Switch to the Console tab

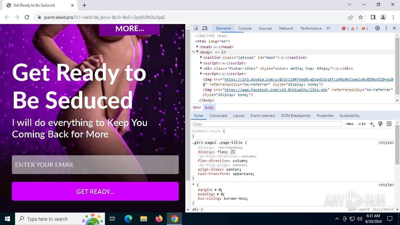[x=245, y=28]
